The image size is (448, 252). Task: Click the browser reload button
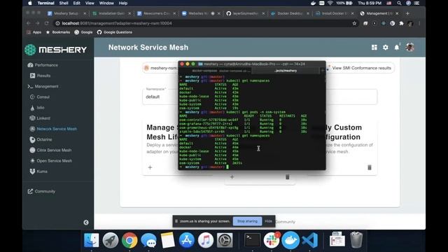(x=47, y=23)
